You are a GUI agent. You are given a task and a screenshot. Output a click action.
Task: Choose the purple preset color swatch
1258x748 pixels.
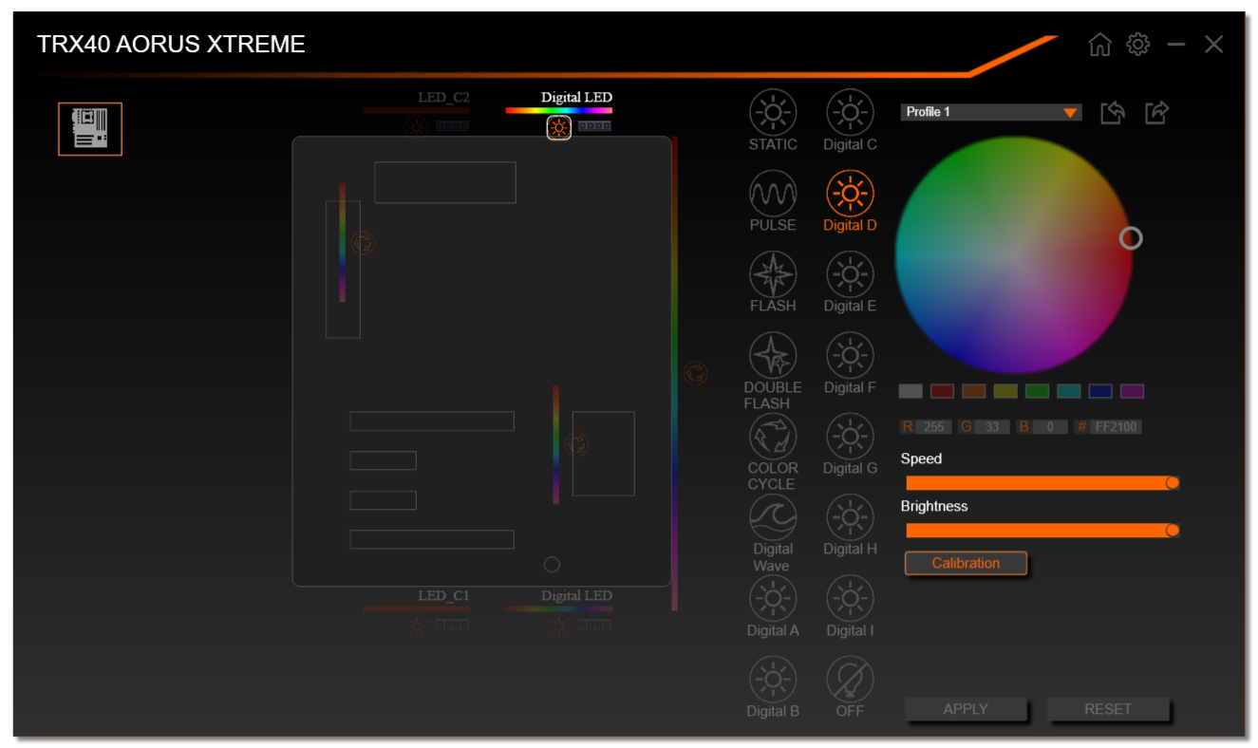point(1132,391)
